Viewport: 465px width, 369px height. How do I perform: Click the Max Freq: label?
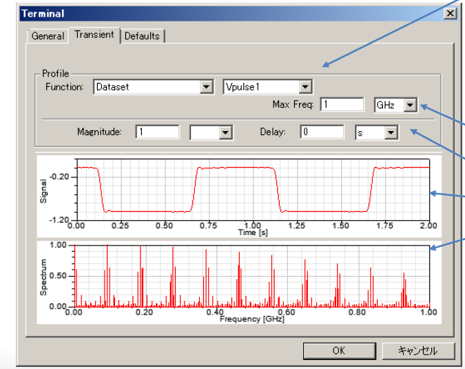pos(293,105)
